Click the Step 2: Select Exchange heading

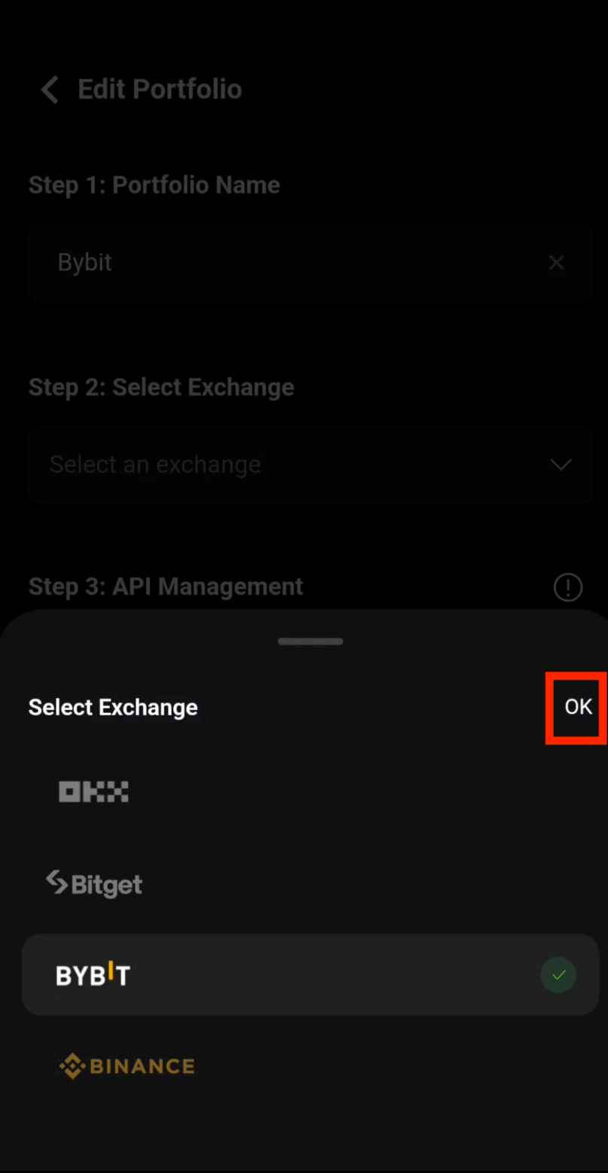pos(161,387)
